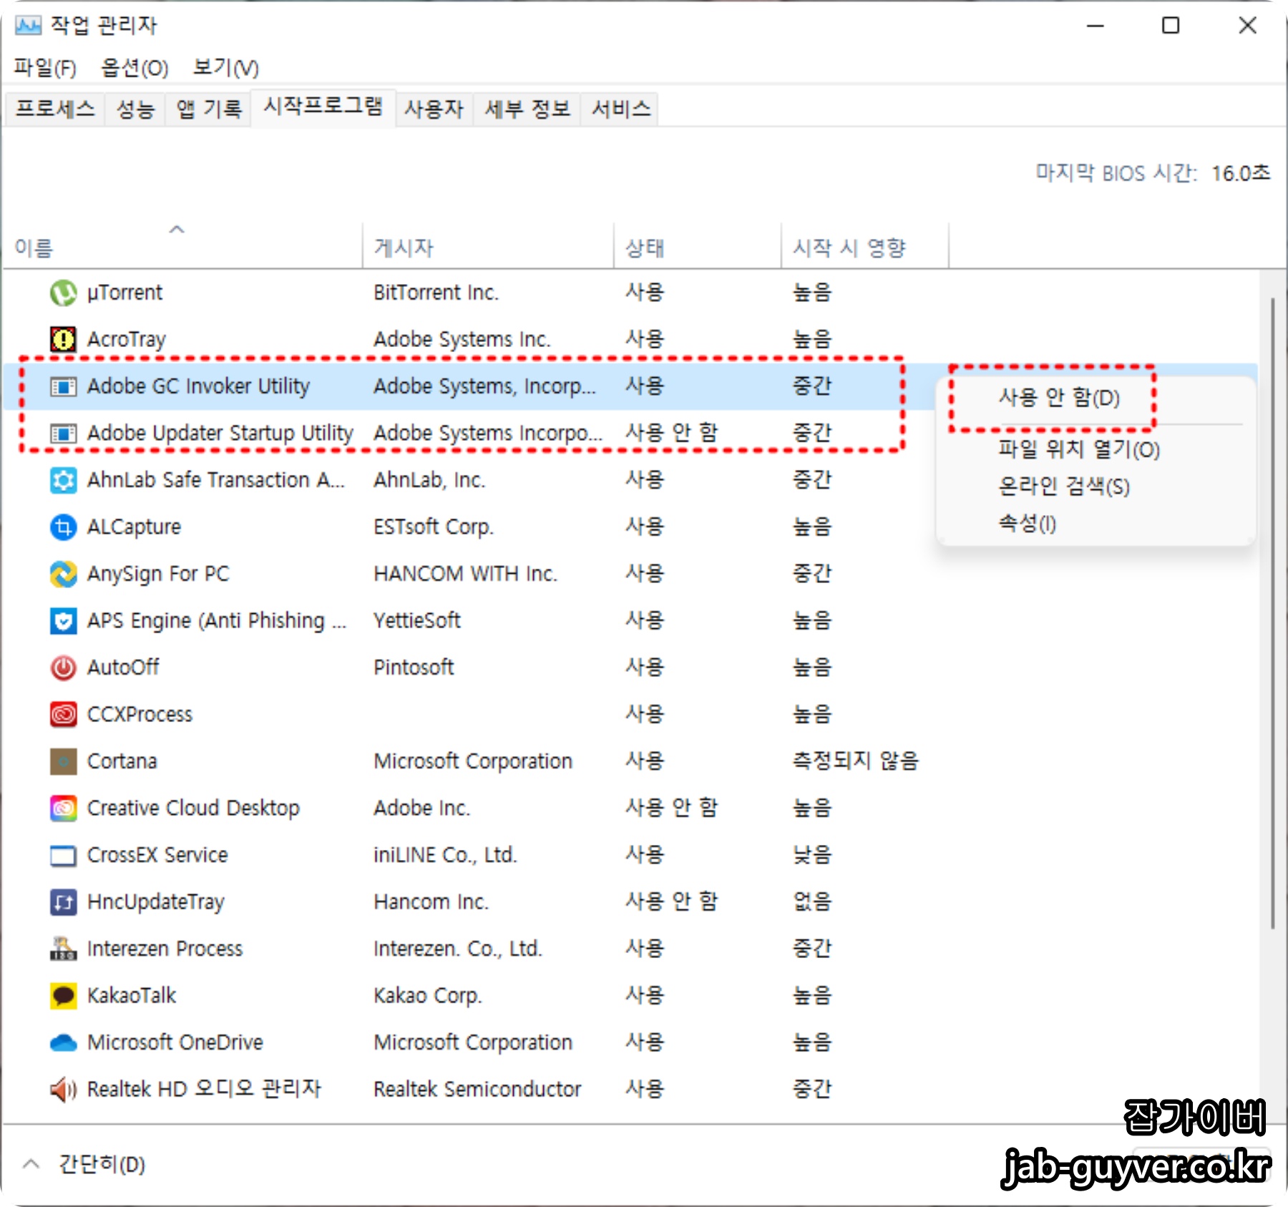The image size is (1288, 1207).
Task: Select the 'YettieSoft' publisher cell
Action: click(x=417, y=621)
